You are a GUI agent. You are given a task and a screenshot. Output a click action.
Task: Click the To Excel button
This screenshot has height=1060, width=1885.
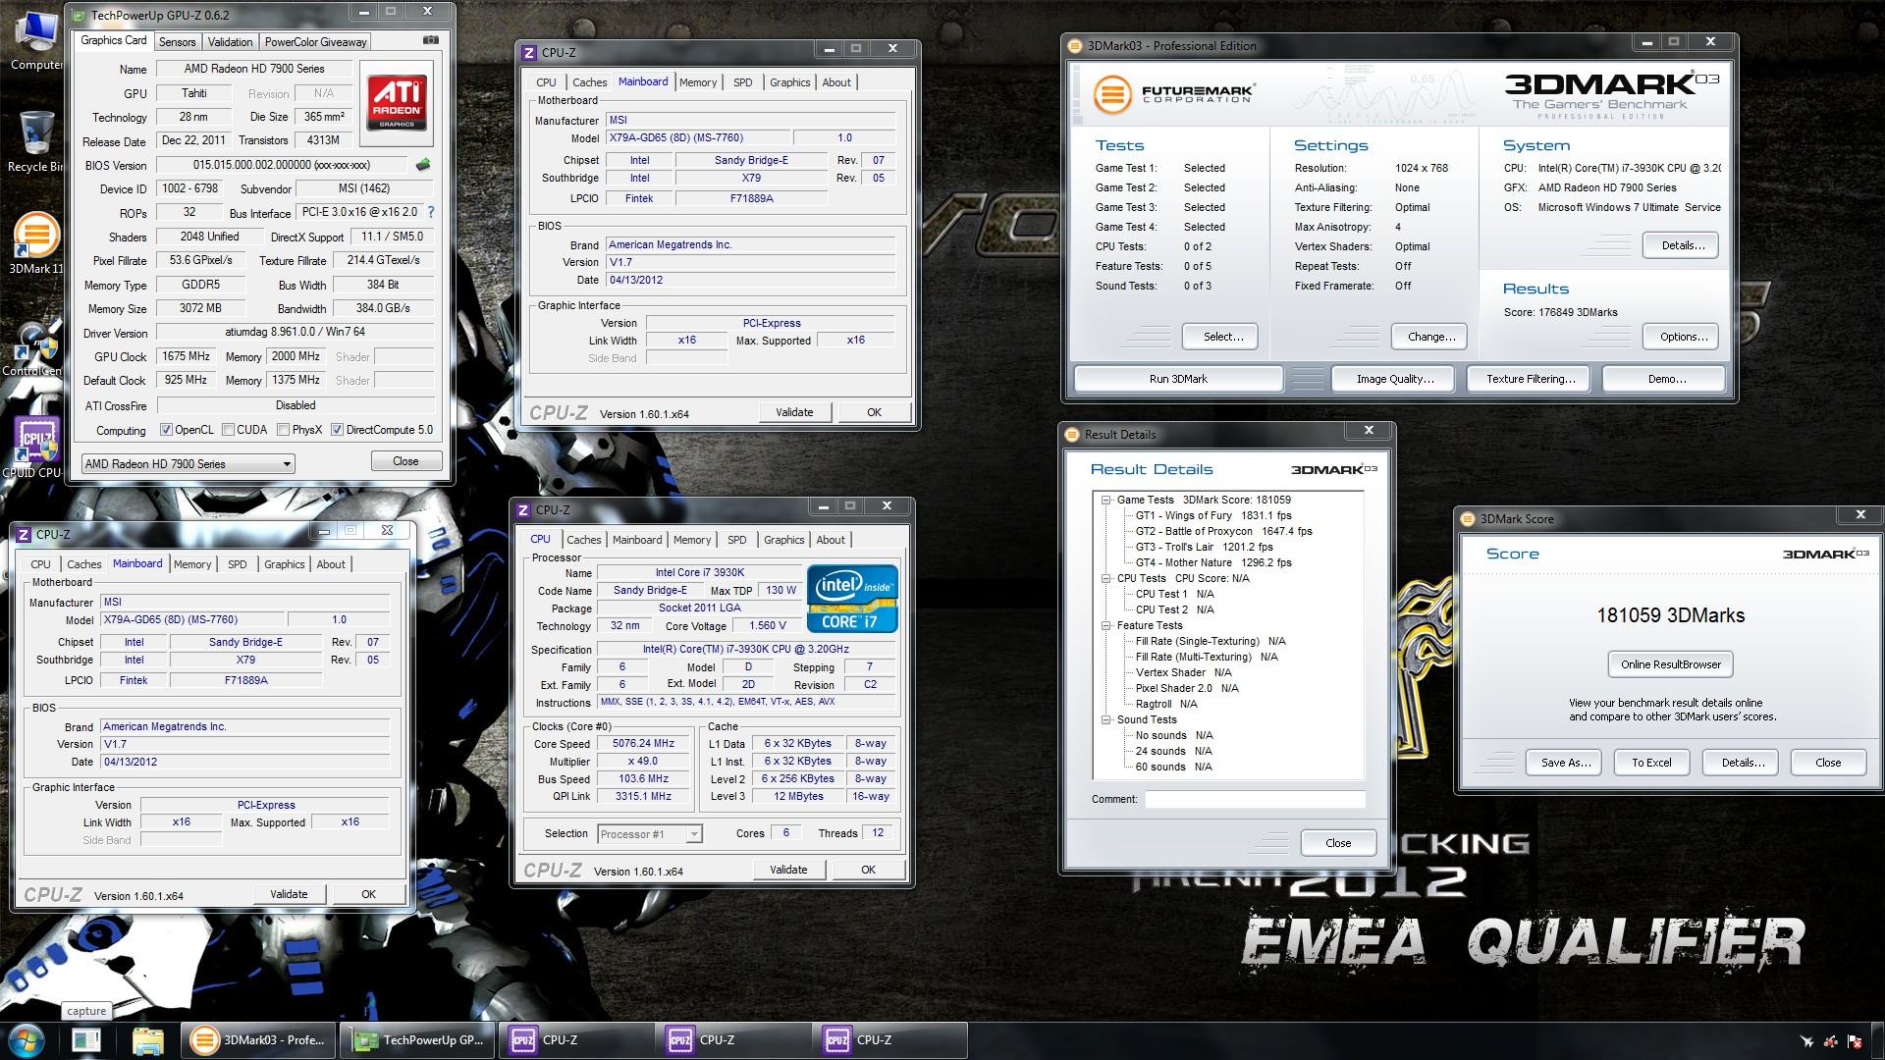point(1651,763)
